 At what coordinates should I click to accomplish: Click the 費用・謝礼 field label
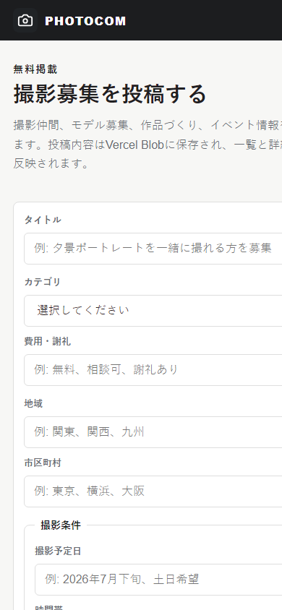(x=48, y=342)
